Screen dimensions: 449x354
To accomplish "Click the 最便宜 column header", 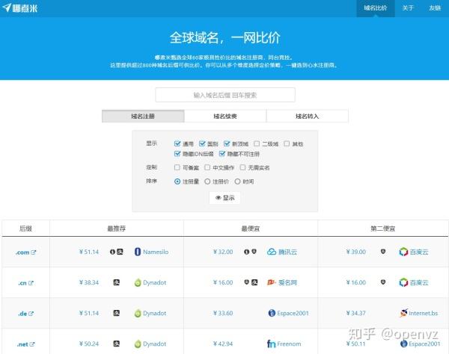I will tap(251, 229).
